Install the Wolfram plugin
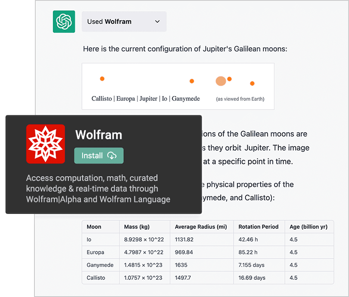 point(99,156)
